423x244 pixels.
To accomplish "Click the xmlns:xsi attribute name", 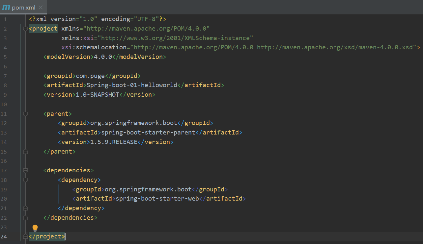I will [x=77, y=38].
